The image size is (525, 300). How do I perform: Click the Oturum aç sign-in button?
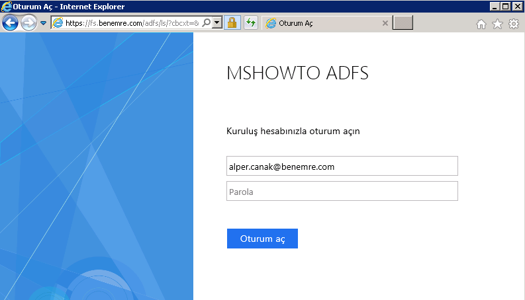pyautogui.click(x=262, y=239)
